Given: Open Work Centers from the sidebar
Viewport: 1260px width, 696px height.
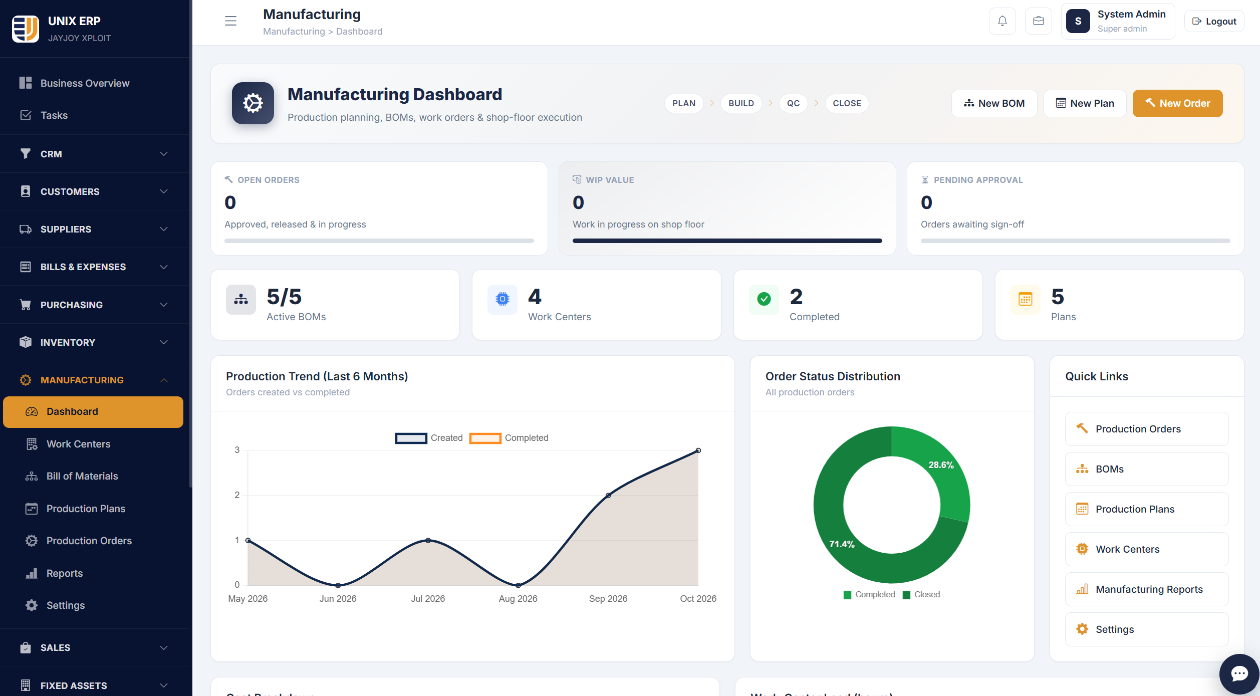Looking at the screenshot, I should (93, 444).
